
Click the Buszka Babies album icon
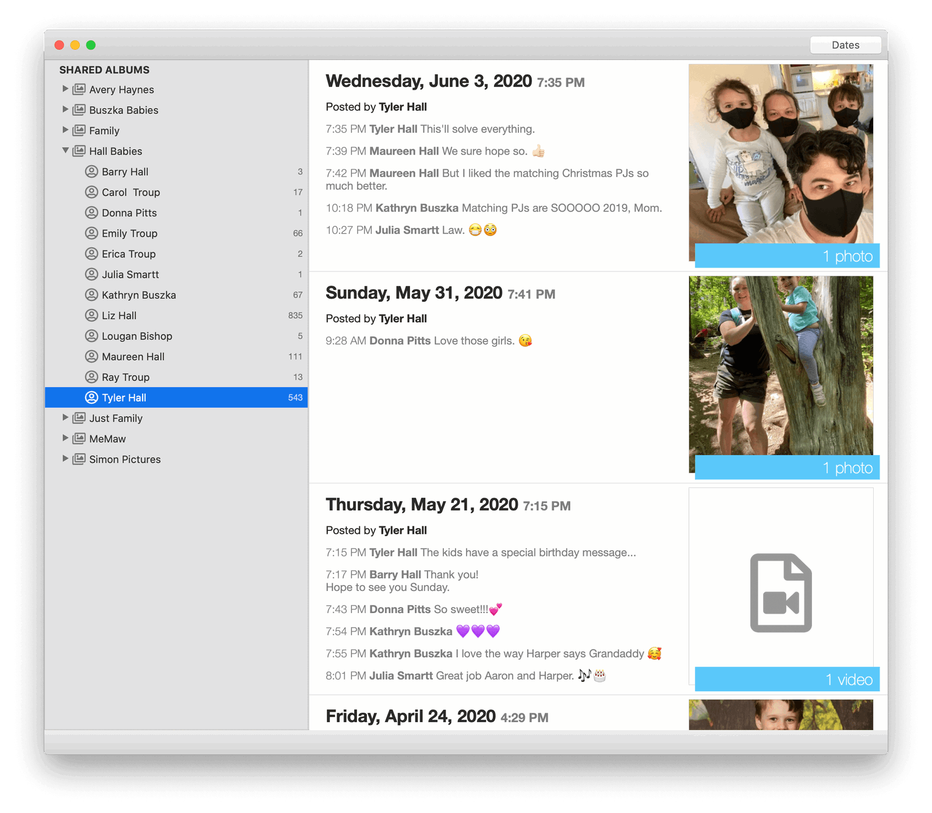click(79, 110)
